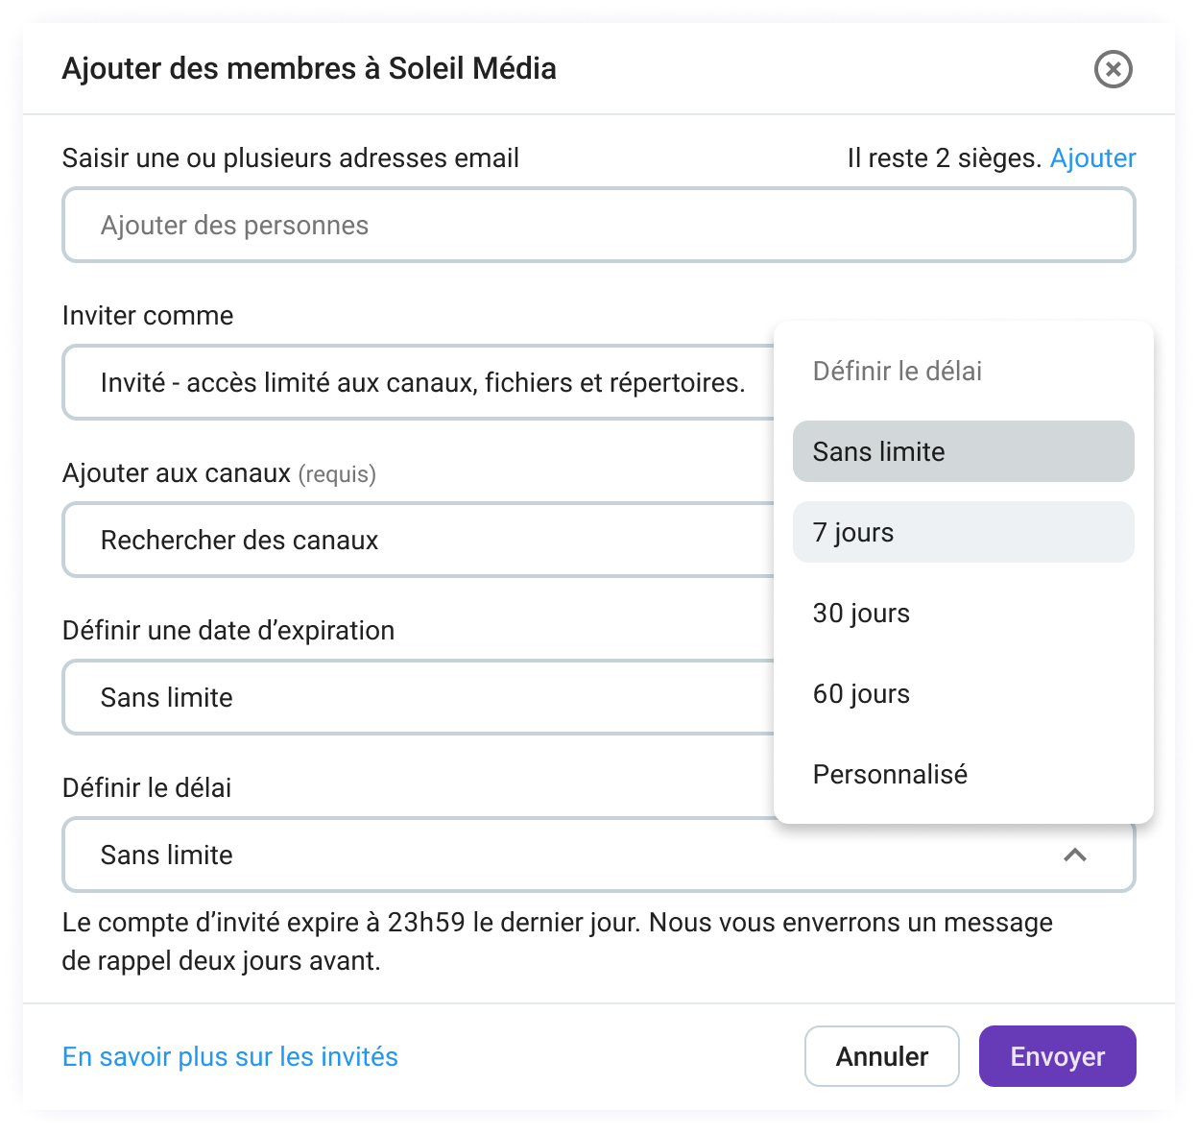Close the Ajouter des membres dialog
This screenshot has width=1198, height=1133.
click(1113, 68)
